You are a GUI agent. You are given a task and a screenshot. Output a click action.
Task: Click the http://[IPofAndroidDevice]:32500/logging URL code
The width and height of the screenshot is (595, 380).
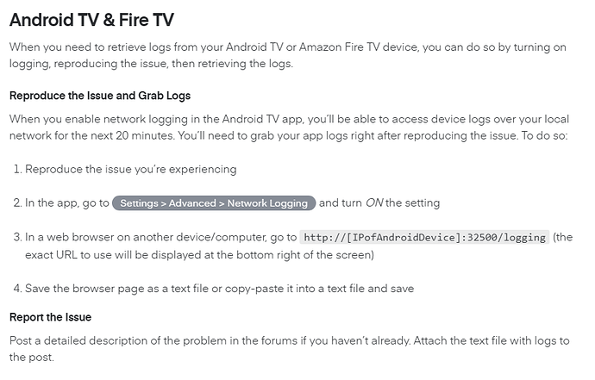(424, 238)
